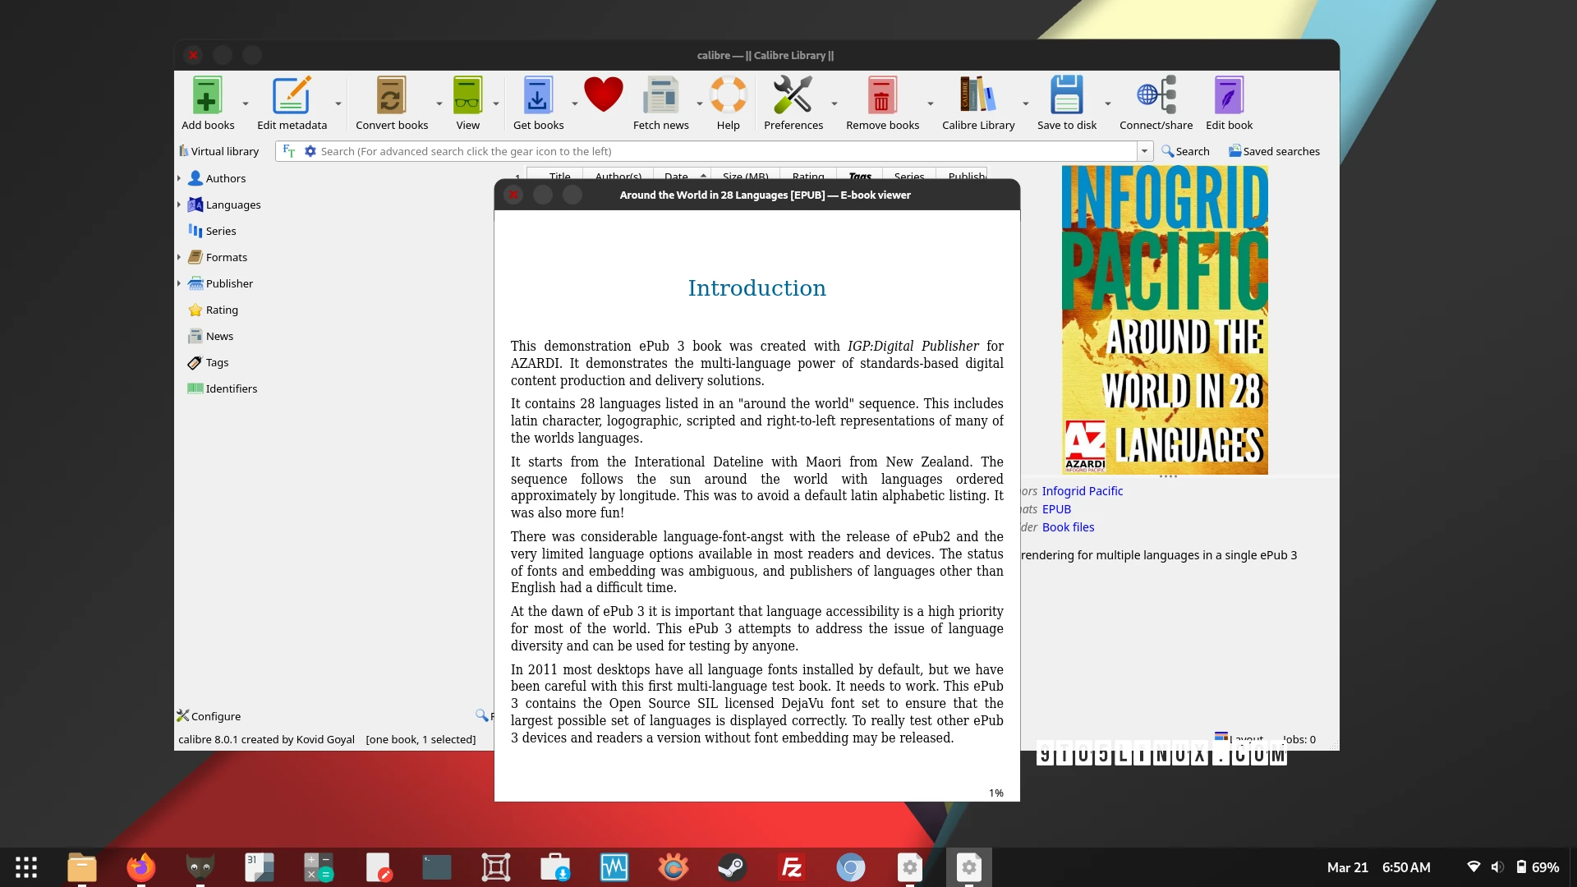Click the Saved searches button
This screenshot has width=1577, height=887.
(x=1274, y=151)
